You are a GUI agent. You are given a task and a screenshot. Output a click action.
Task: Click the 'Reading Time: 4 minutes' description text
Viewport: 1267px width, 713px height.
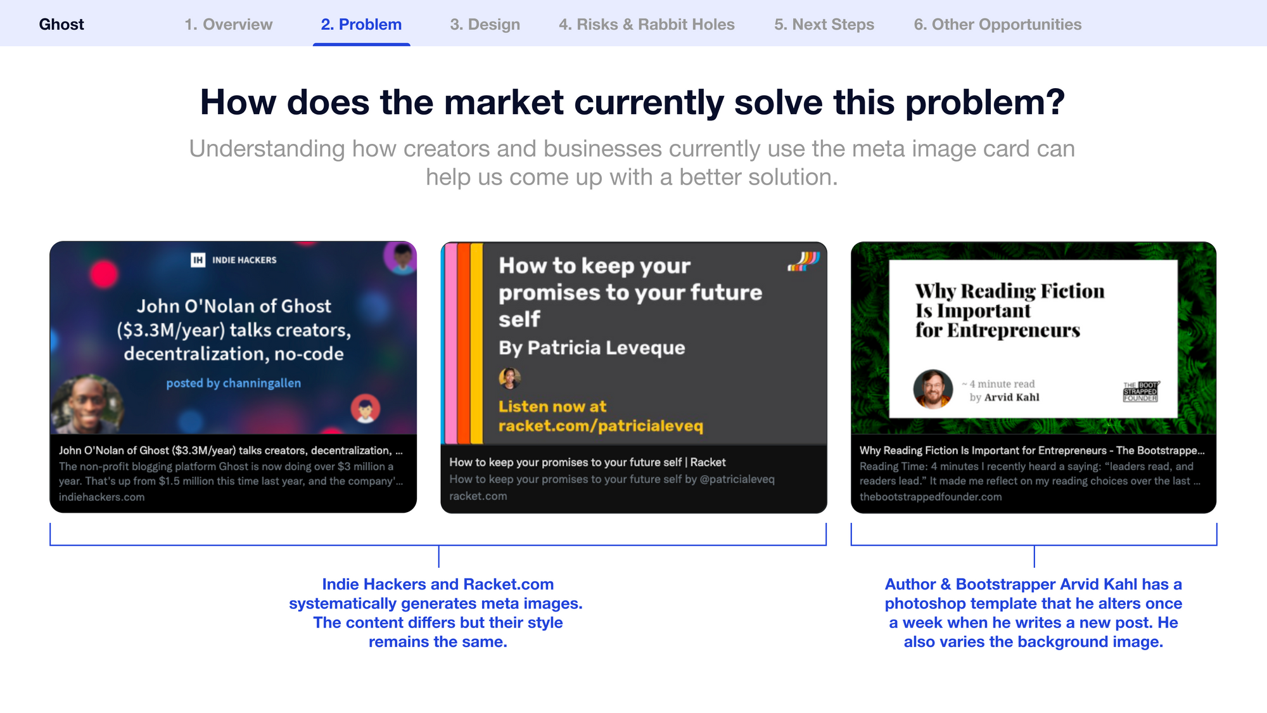(1030, 473)
